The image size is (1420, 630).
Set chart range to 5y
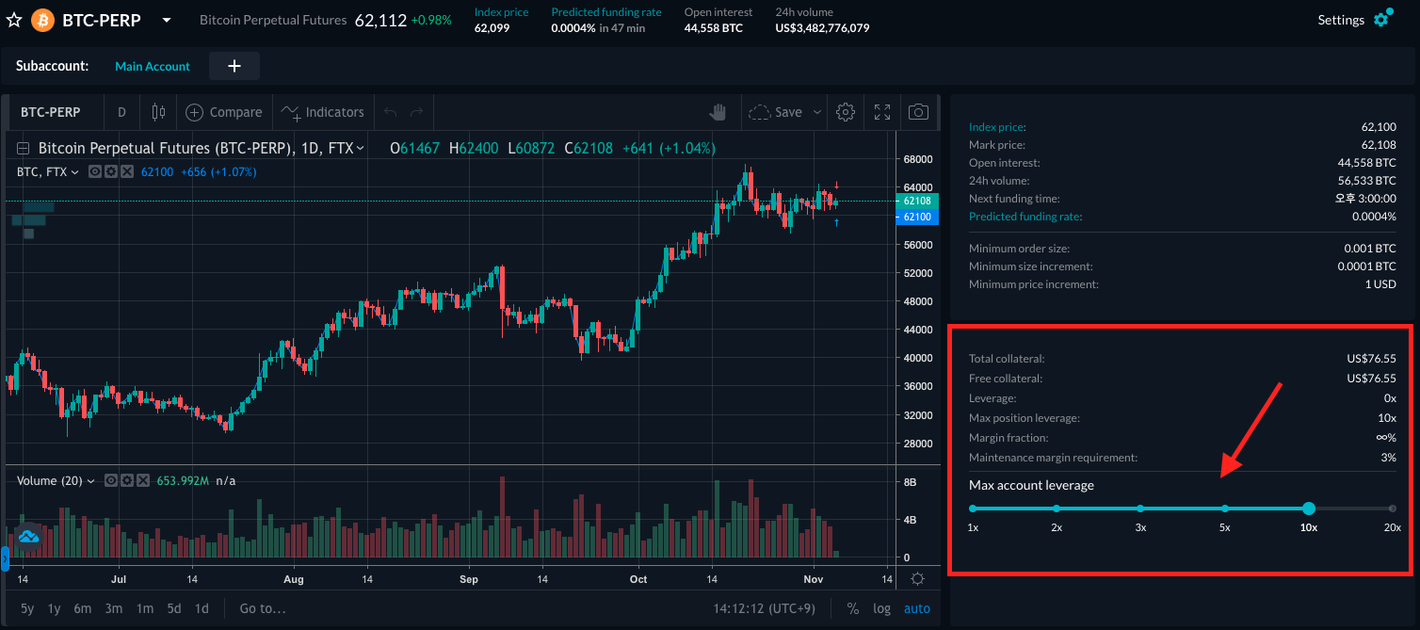(x=27, y=608)
